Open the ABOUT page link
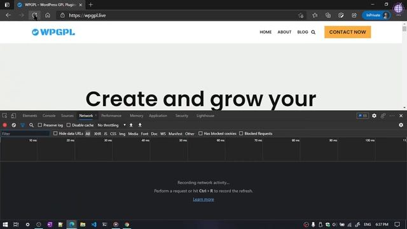The image size is (407, 229). 284,32
